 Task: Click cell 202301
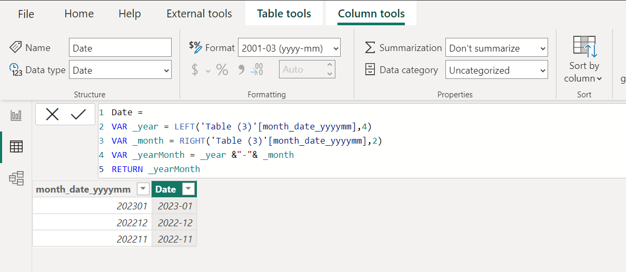click(92, 206)
